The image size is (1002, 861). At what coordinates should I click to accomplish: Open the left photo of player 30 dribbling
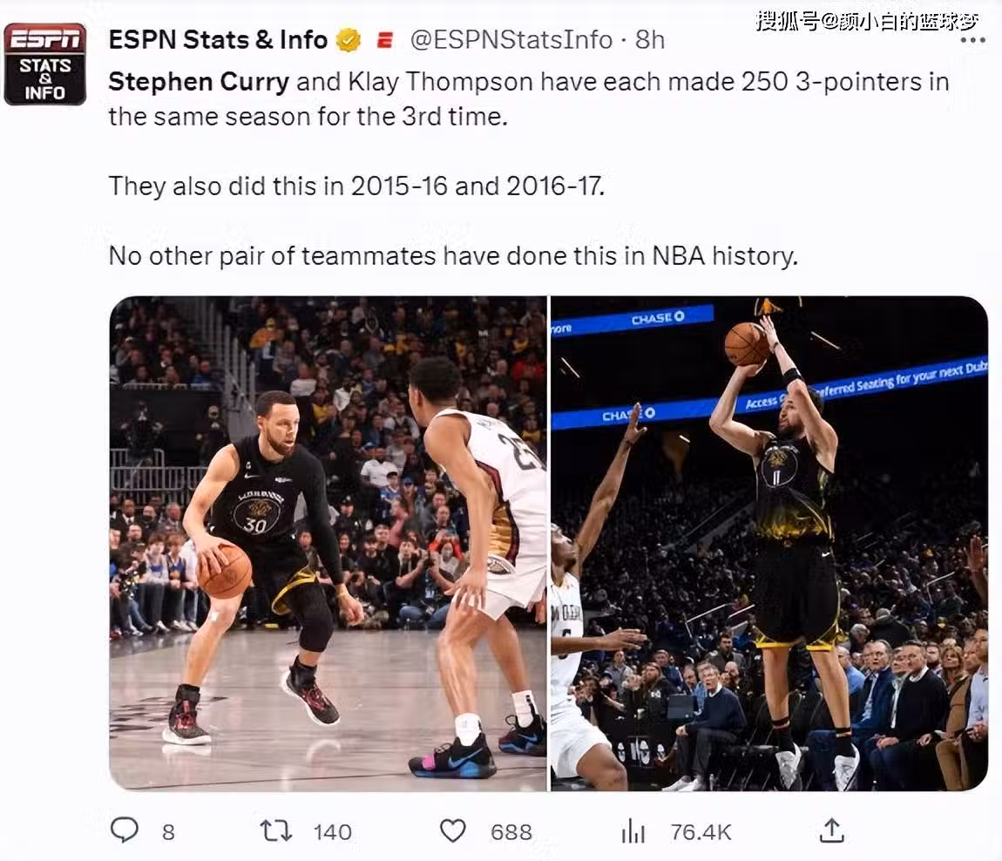328,543
